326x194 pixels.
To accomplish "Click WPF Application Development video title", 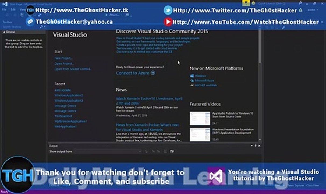I will tap(233, 131).
